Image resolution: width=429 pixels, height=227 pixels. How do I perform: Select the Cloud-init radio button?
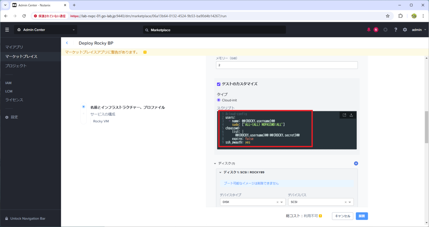pos(219,100)
